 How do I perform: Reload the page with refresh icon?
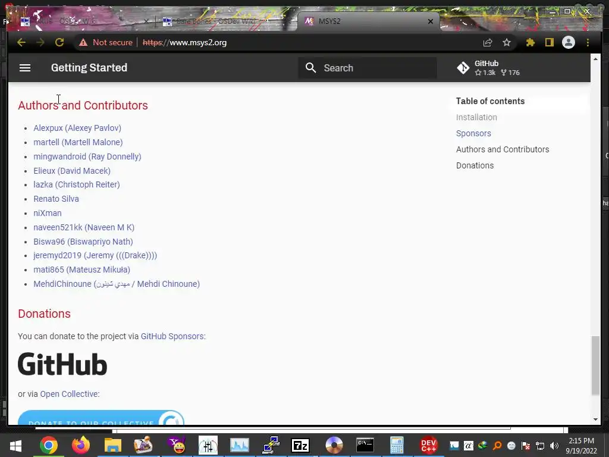(x=59, y=42)
